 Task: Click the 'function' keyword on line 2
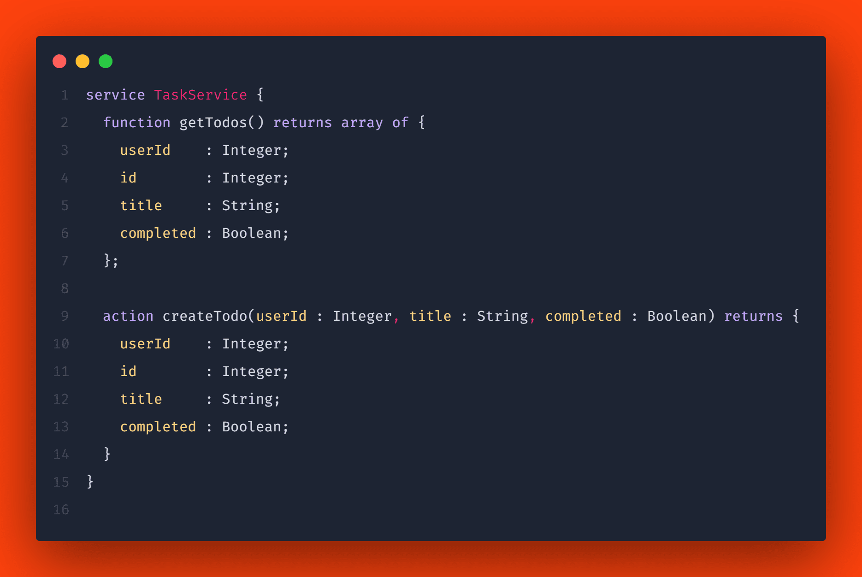pos(136,123)
